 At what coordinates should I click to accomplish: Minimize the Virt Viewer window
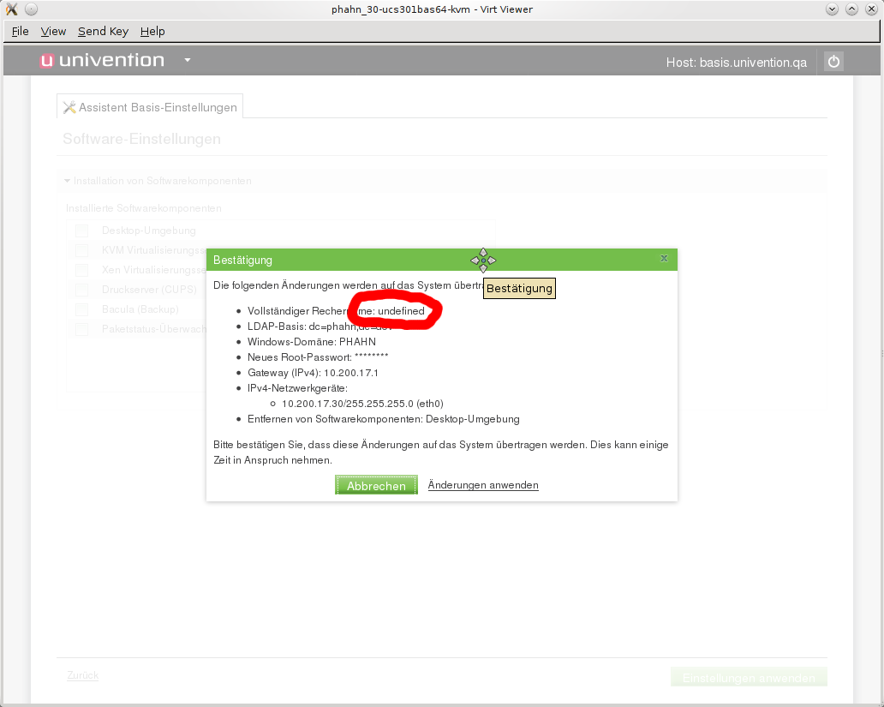tap(833, 9)
